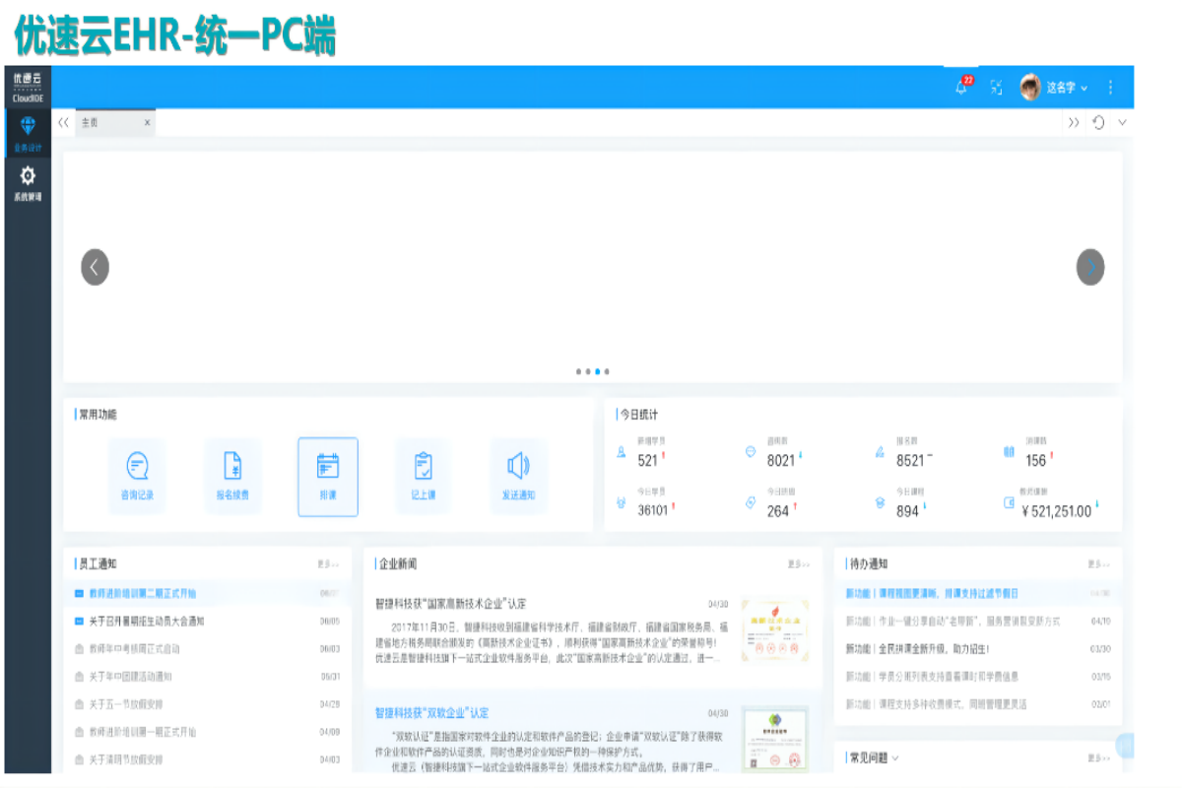The width and height of the screenshot is (1182, 788).
Task: Open 系统管理 gear in sidebar
Action: (x=28, y=182)
